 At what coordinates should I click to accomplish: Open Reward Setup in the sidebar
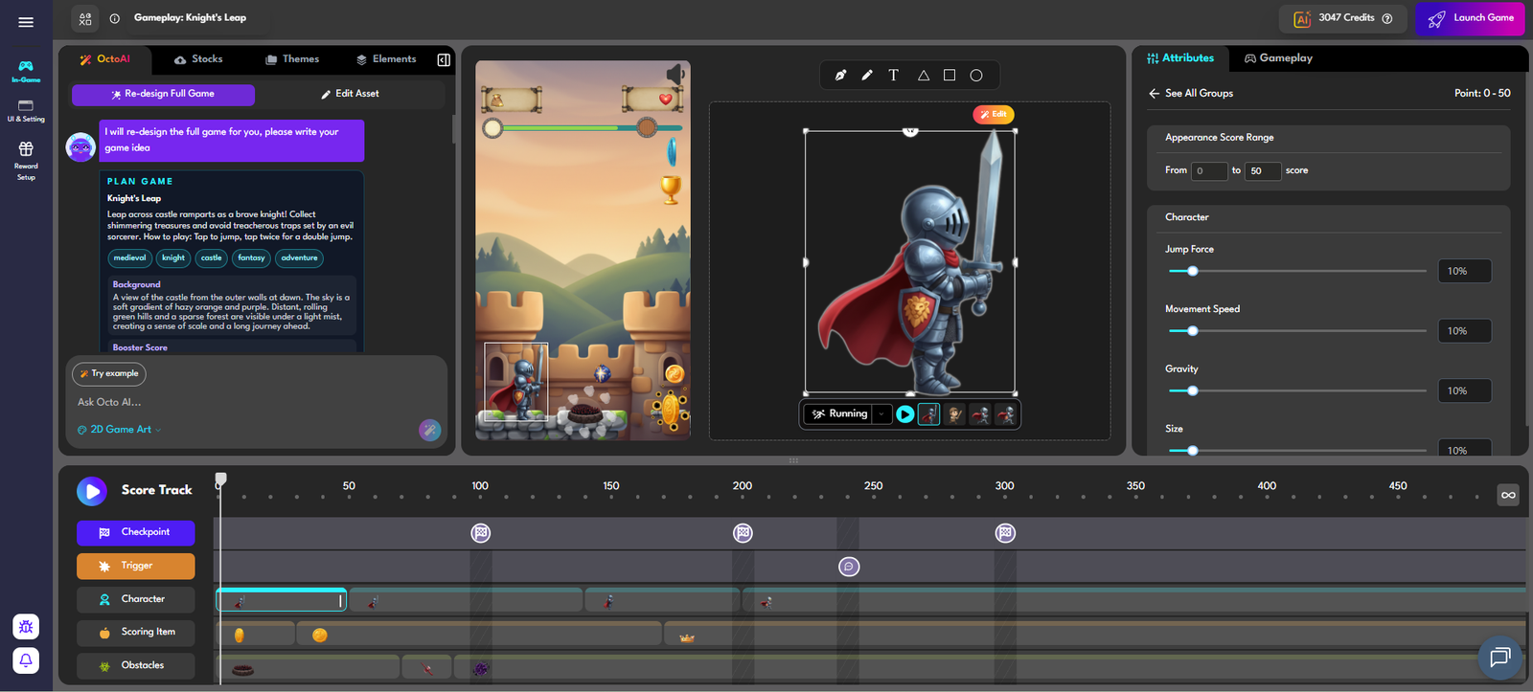(x=26, y=159)
